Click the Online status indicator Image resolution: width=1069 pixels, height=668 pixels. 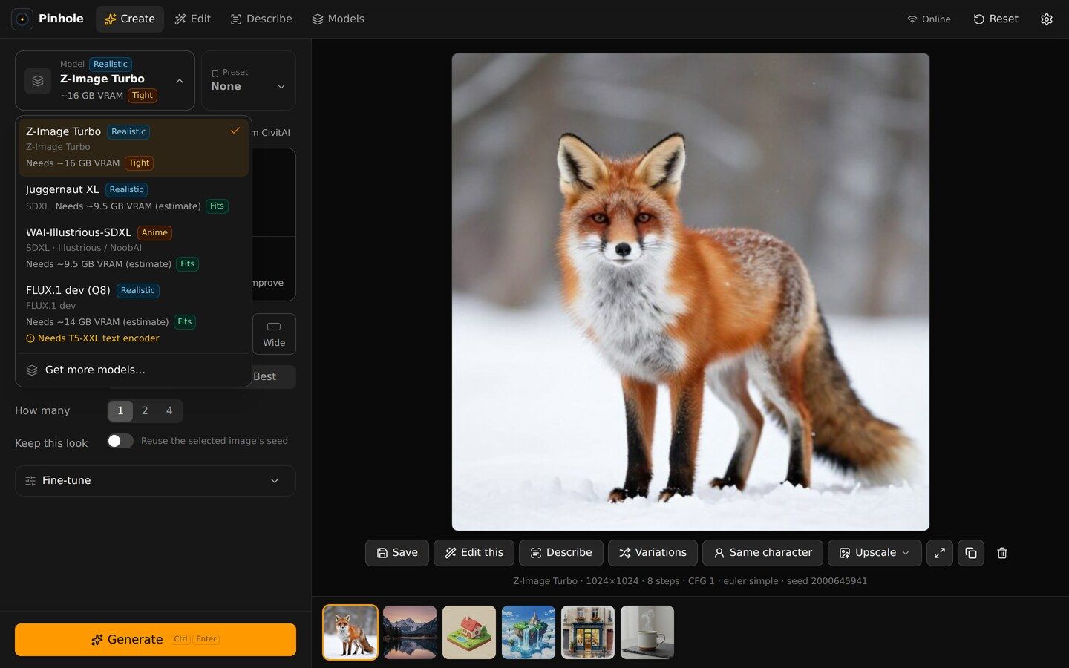929,19
